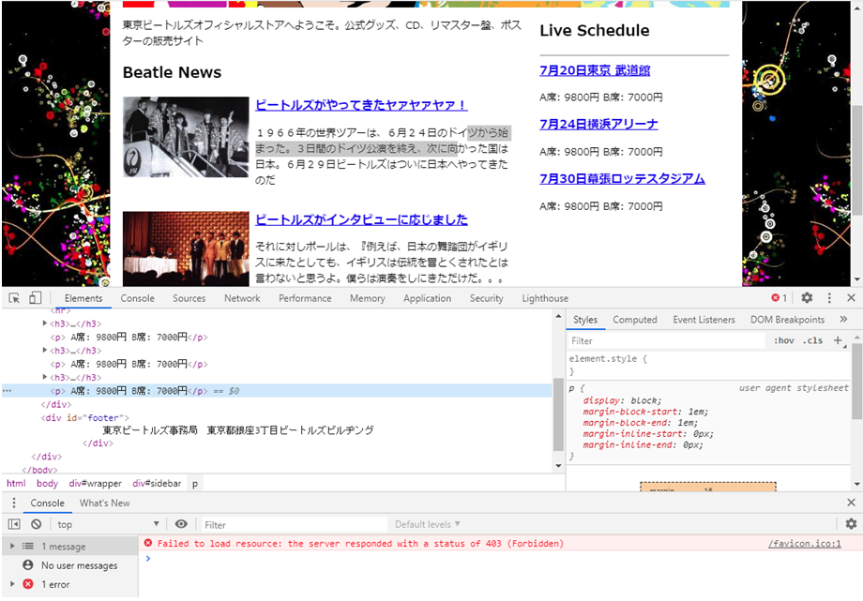Image resolution: width=863 pixels, height=601 pixels.
Task: Toggle console sidebar icon
Action: pos(14,524)
